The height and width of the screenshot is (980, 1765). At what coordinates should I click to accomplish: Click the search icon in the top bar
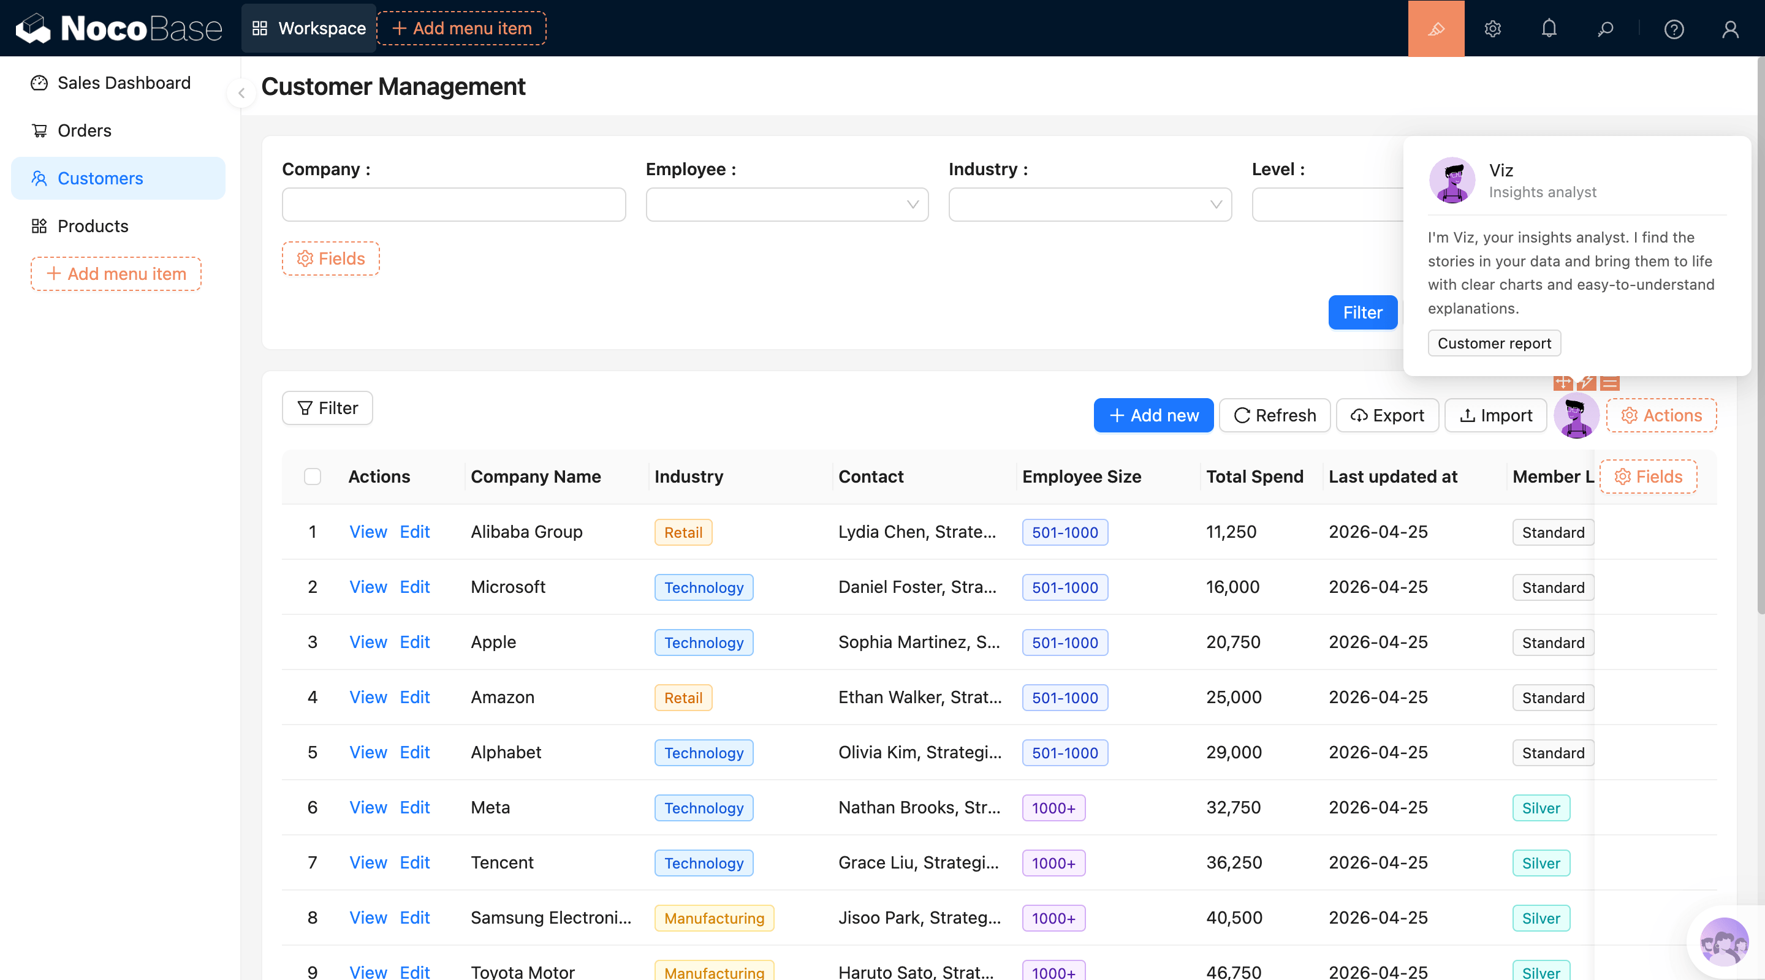tap(1604, 29)
